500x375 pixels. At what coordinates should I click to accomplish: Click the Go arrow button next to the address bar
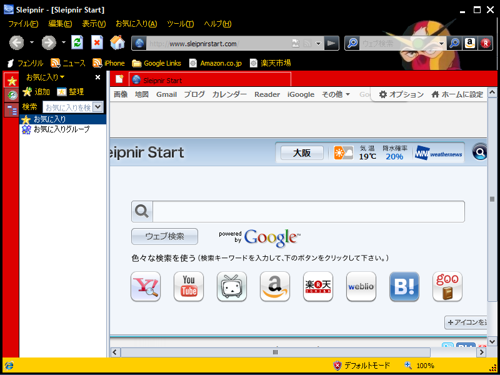[331, 43]
